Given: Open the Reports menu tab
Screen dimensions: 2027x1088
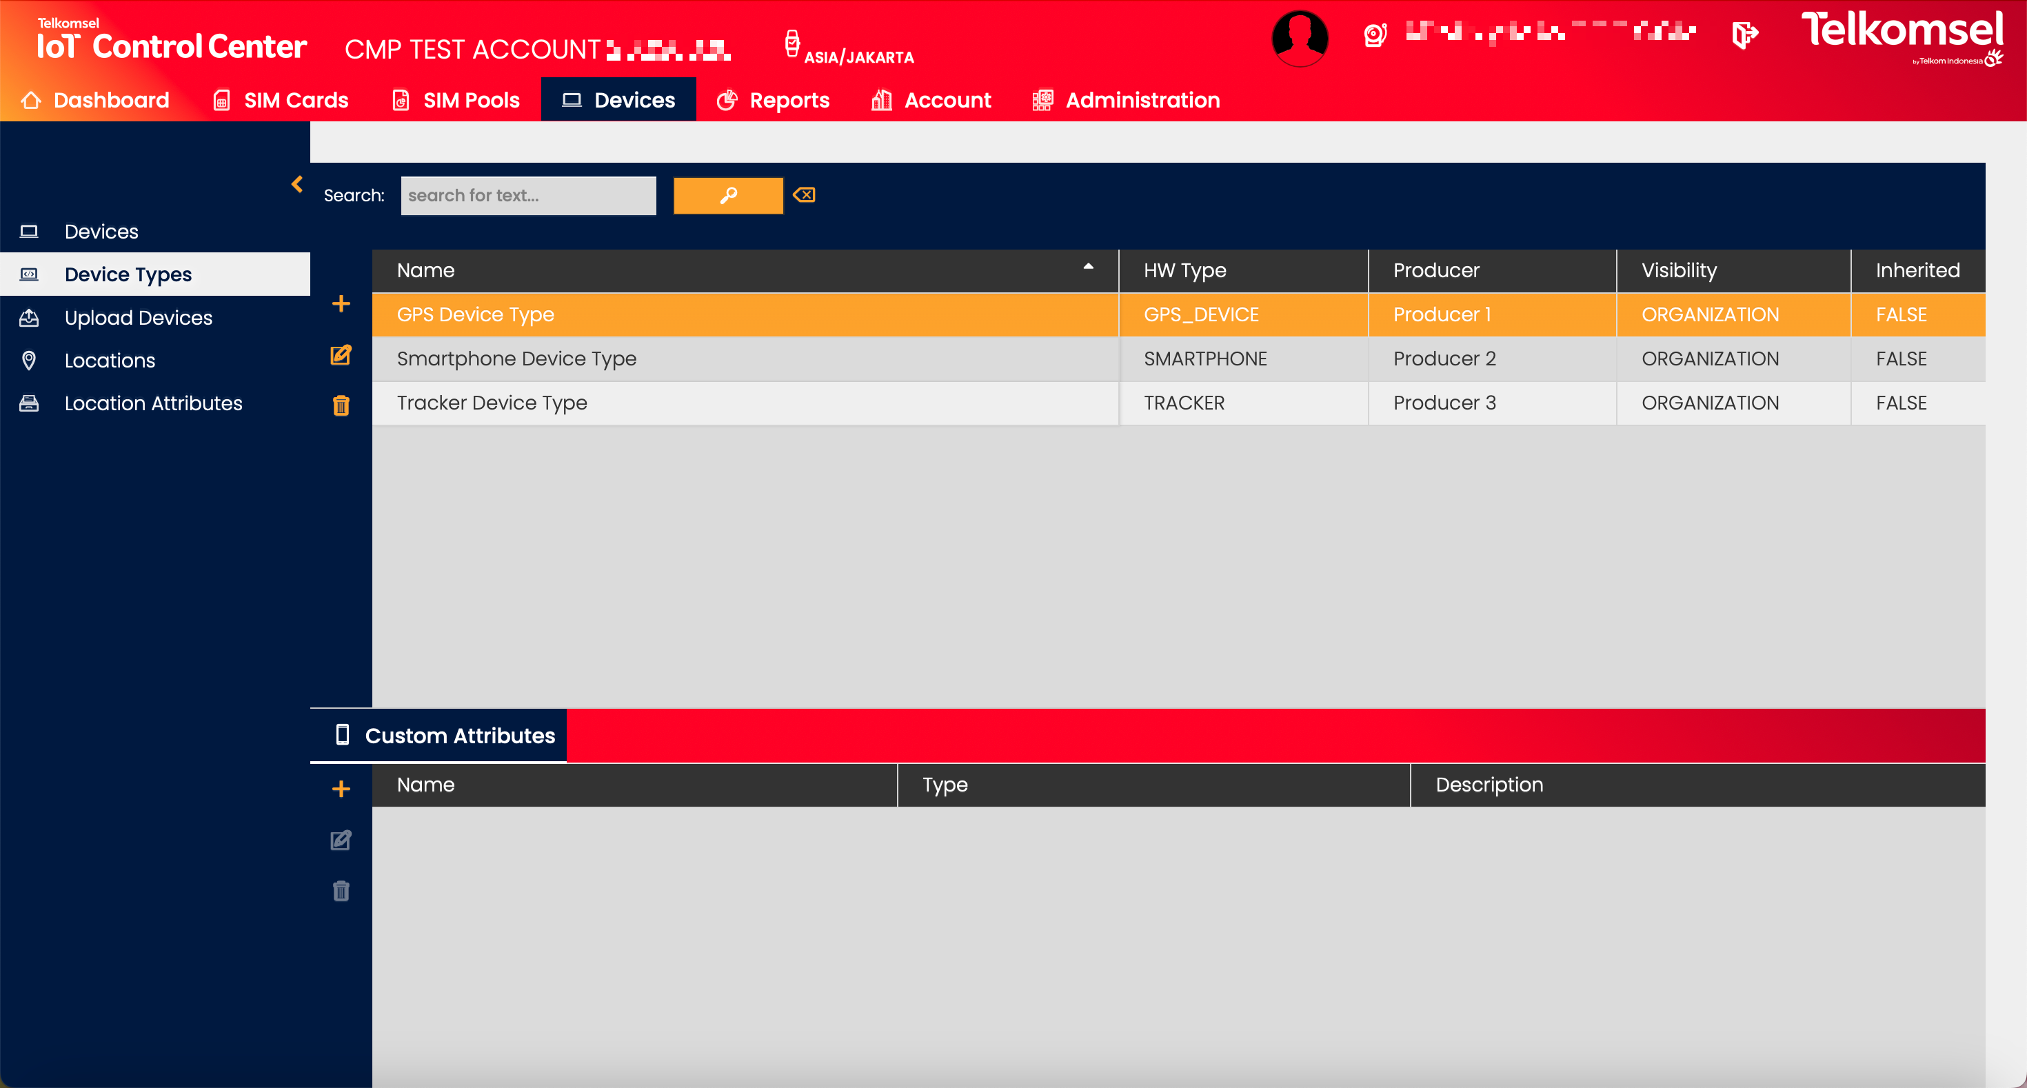Looking at the screenshot, I should click(774, 100).
